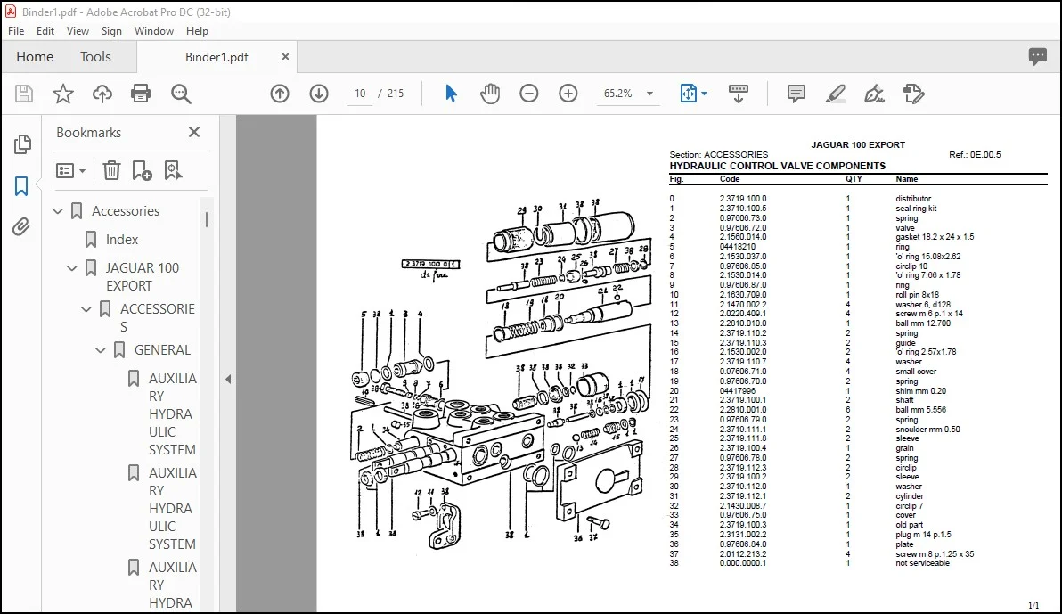Image resolution: width=1062 pixels, height=614 pixels.
Task: Click the code 2.3719.100.0 for distributor
Action: (742, 199)
